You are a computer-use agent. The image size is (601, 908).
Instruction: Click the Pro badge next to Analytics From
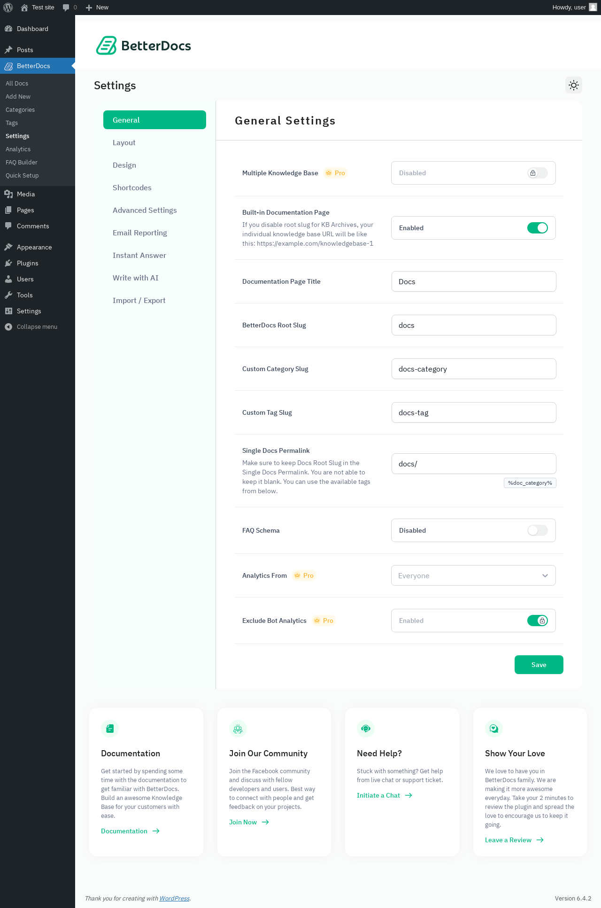(x=304, y=575)
